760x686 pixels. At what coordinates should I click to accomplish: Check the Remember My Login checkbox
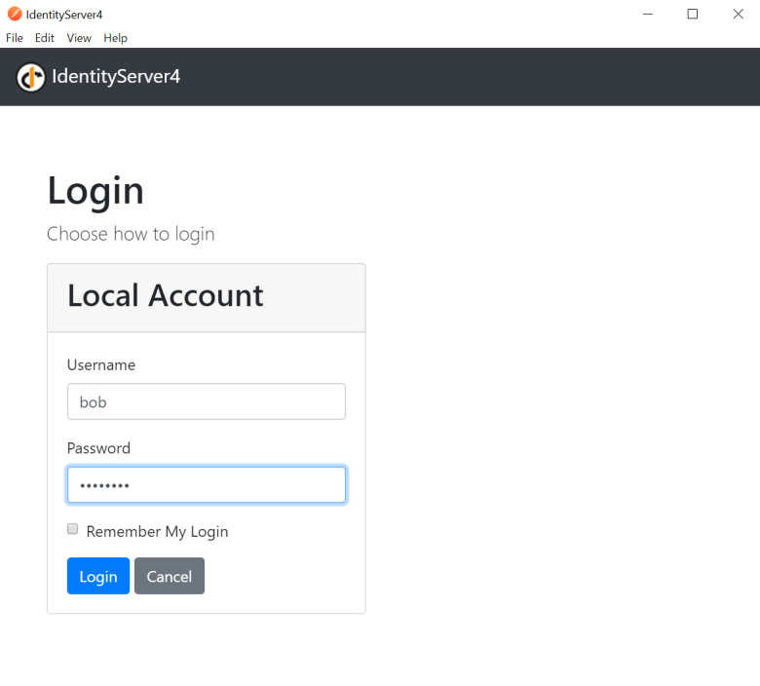point(73,528)
